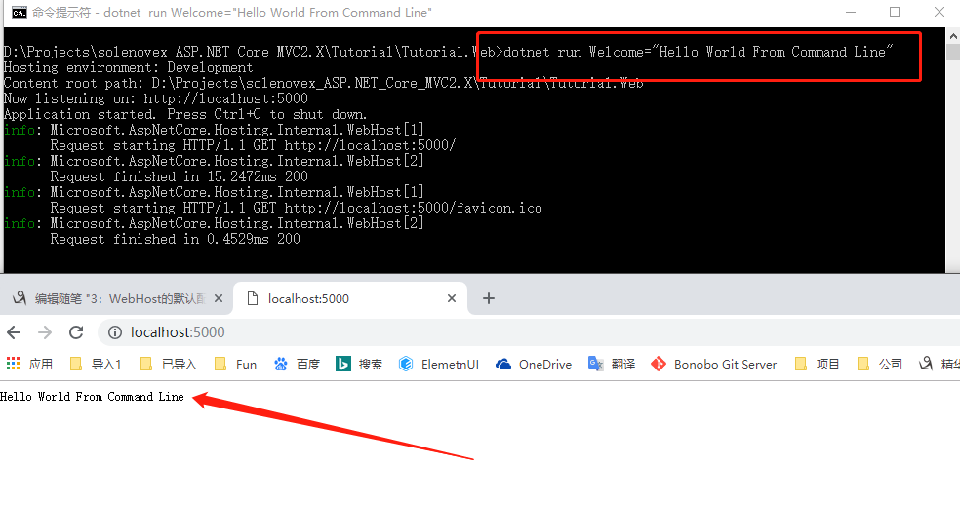Image resolution: width=960 pixels, height=505 pixels.
Task: Click the 'Now listening on' console line
Action: (x=155, y=98)
